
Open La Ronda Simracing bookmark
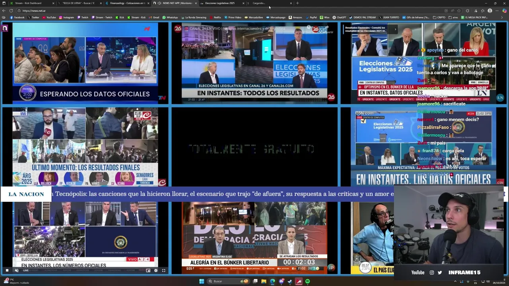194,17
